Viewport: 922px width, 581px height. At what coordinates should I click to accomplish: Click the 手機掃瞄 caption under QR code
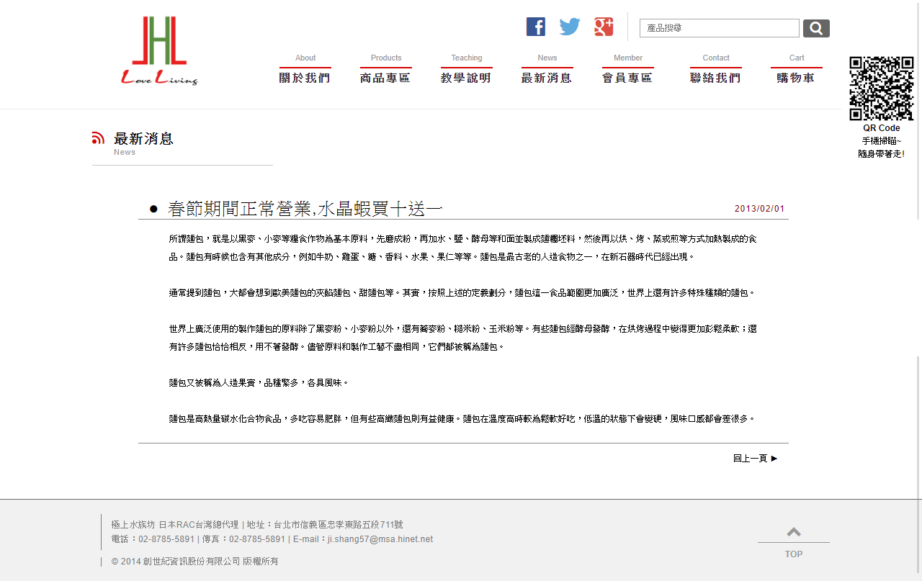point(882,141)
